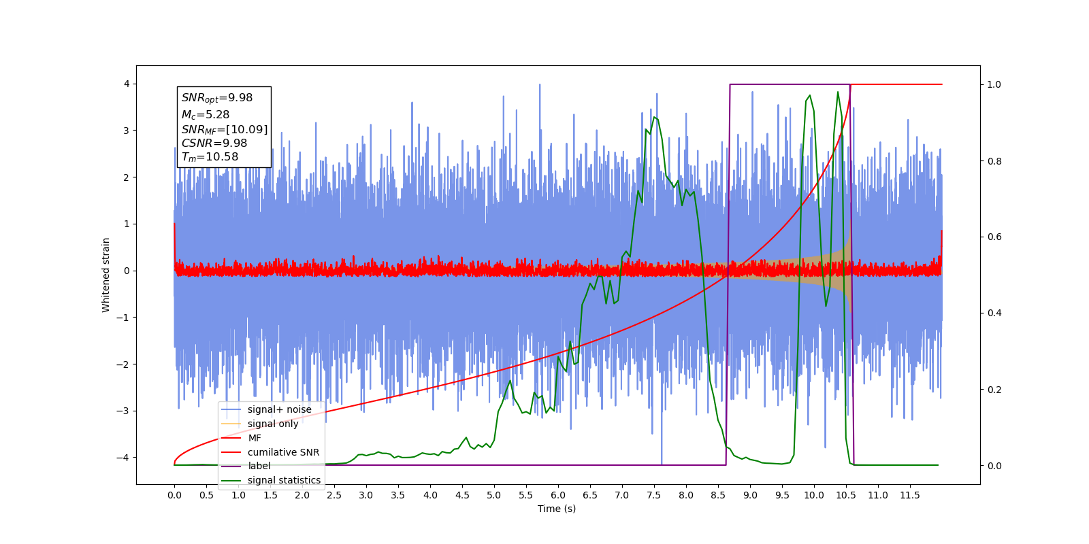This screenshot has width=1089, height=544.
Task: Click the 9.5 tick on the time axis
Action: pos(782,495)
